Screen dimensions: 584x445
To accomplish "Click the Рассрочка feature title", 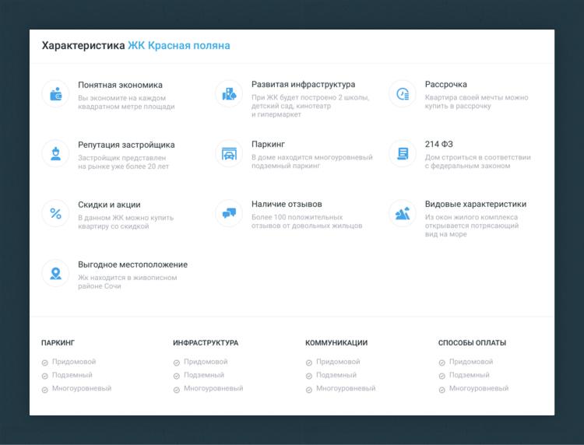I will click(x=446, y=85).
